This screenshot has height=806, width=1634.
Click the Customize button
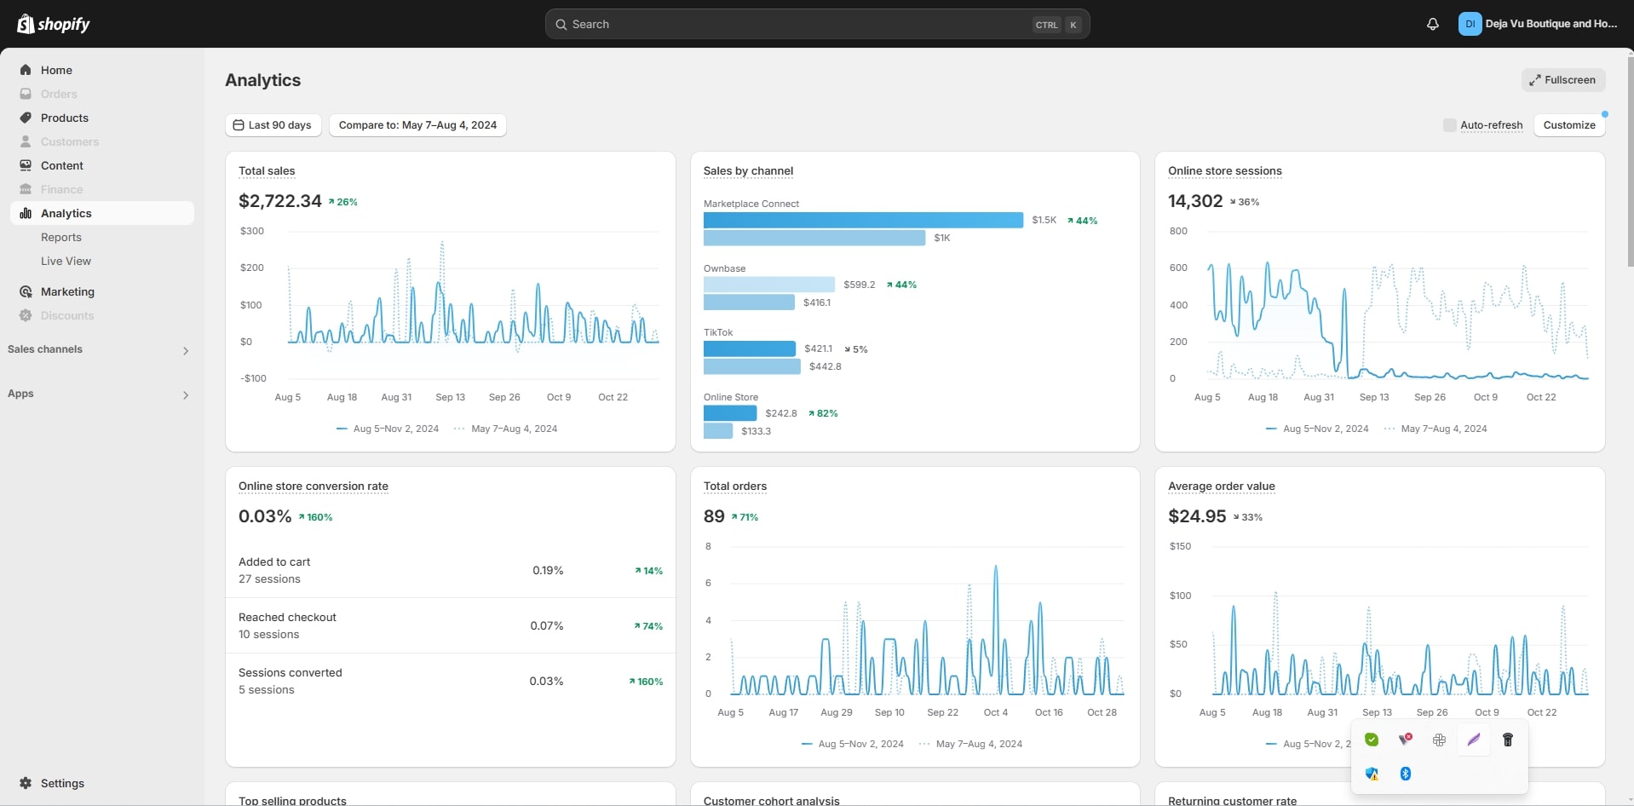tap(1568, 125)
